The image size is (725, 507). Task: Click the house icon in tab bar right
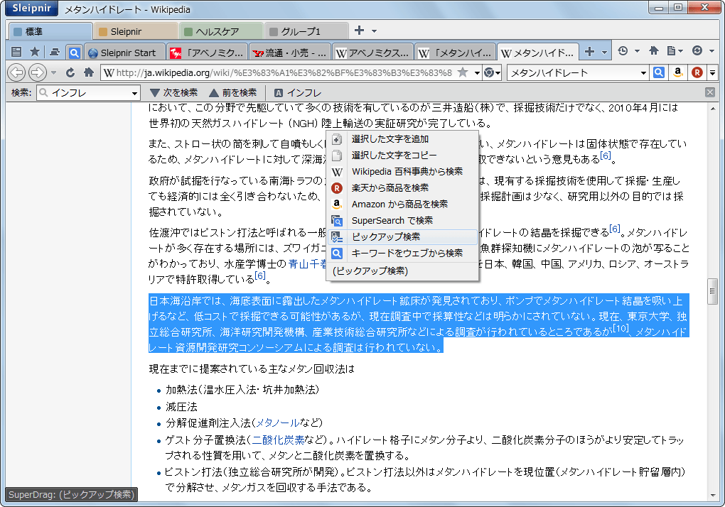click(x=653, y=51)
